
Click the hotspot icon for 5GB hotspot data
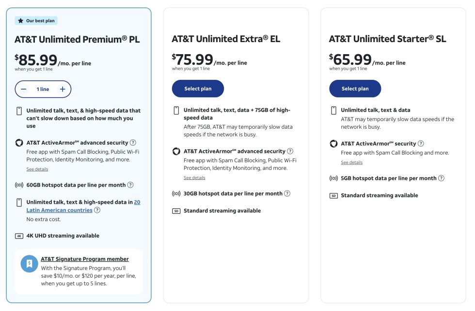pos(333,178)
